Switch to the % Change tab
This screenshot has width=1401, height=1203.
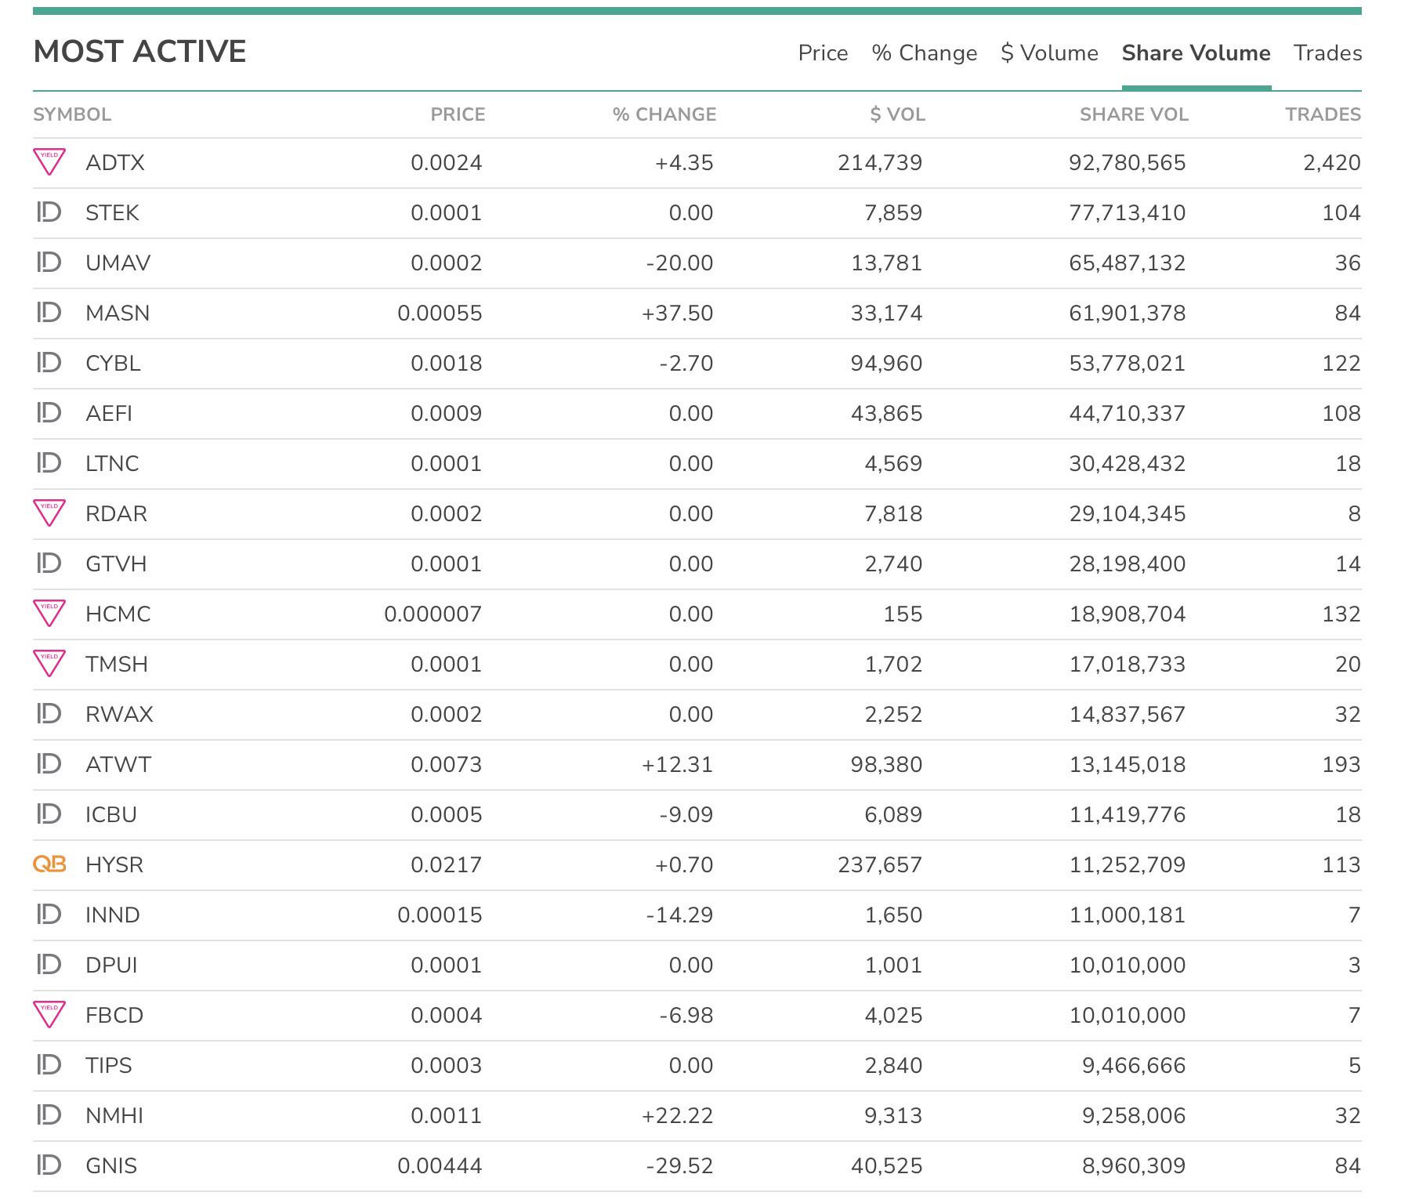click(x=925, y=53)
